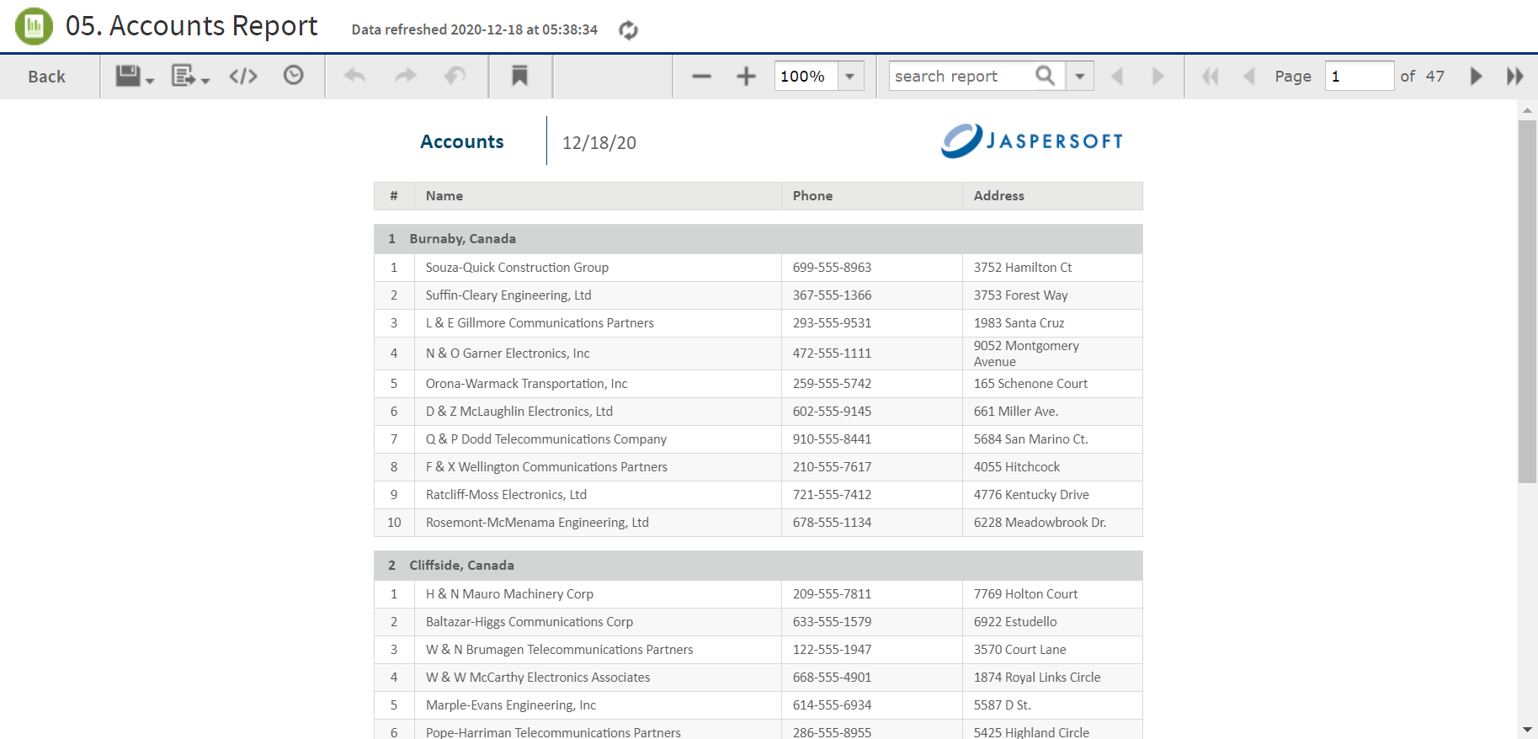Go to previous search result

coord(1118,77)
